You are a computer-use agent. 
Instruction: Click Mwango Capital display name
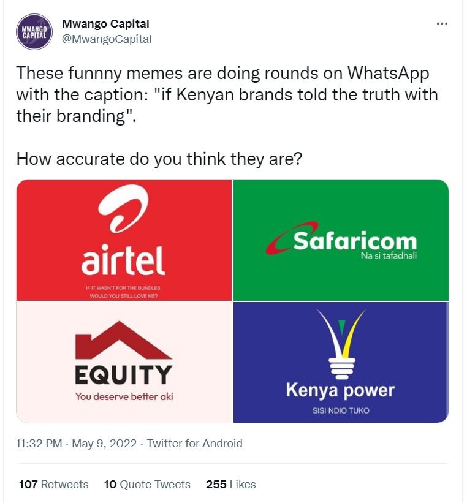point(107,24)
